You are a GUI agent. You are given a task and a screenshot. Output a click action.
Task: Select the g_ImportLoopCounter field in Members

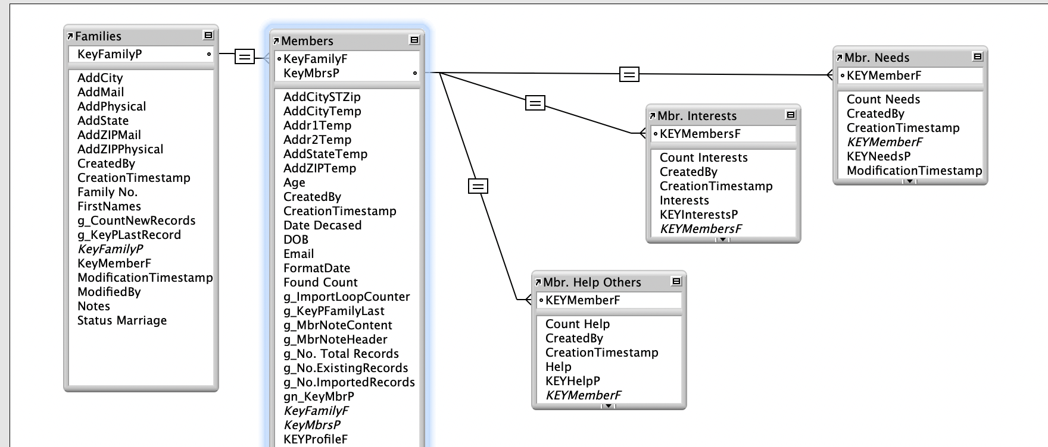coord(347,297)
